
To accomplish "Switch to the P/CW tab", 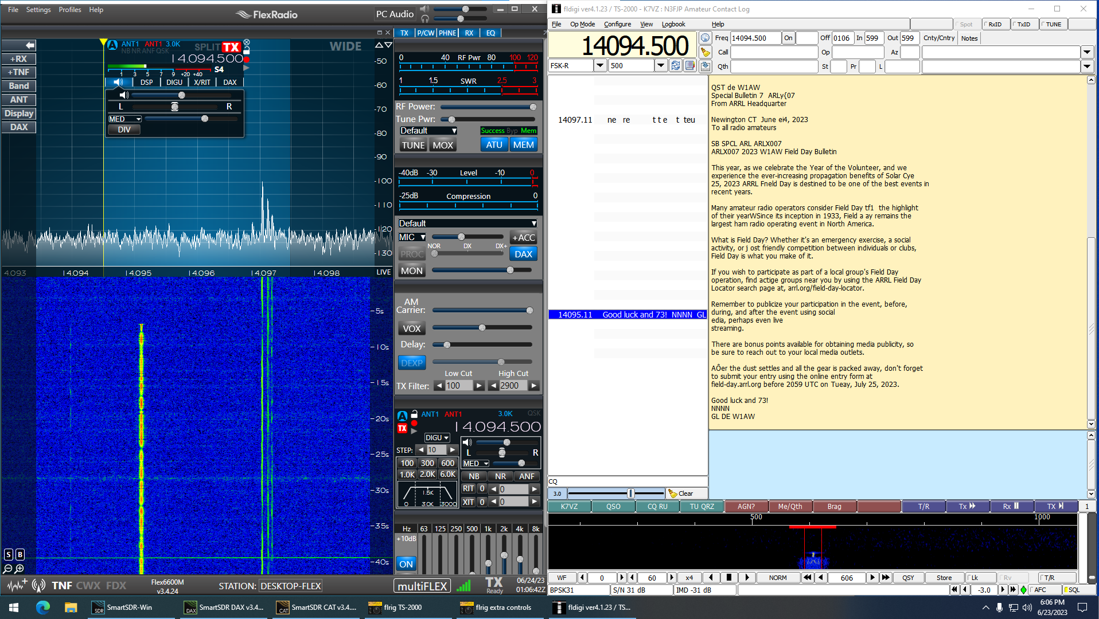I will pyautogui.click(x=426, y=33).
